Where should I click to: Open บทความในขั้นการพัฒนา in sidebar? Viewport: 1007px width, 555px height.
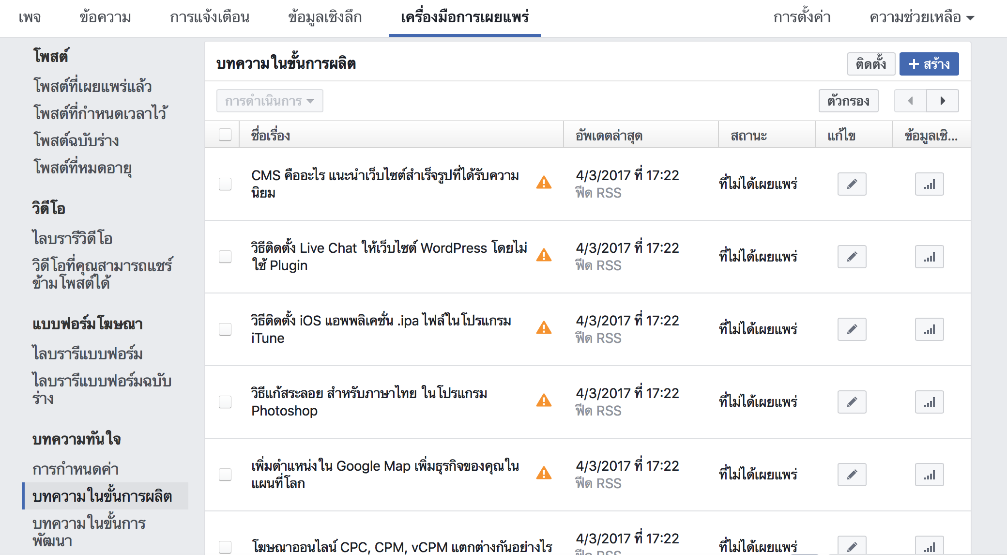89,532
